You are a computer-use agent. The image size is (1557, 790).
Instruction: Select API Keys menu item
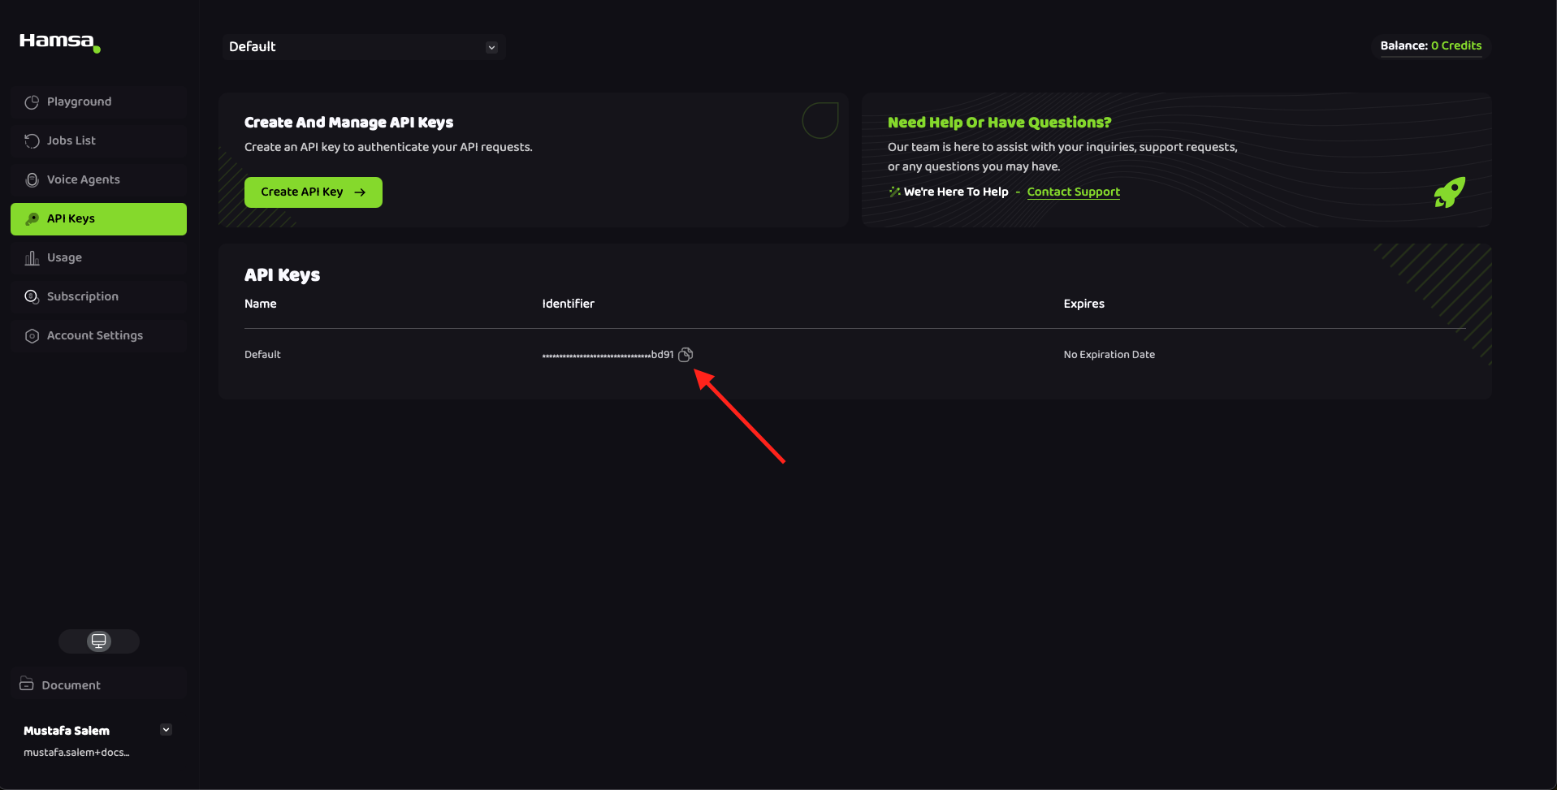pos(98,219)
